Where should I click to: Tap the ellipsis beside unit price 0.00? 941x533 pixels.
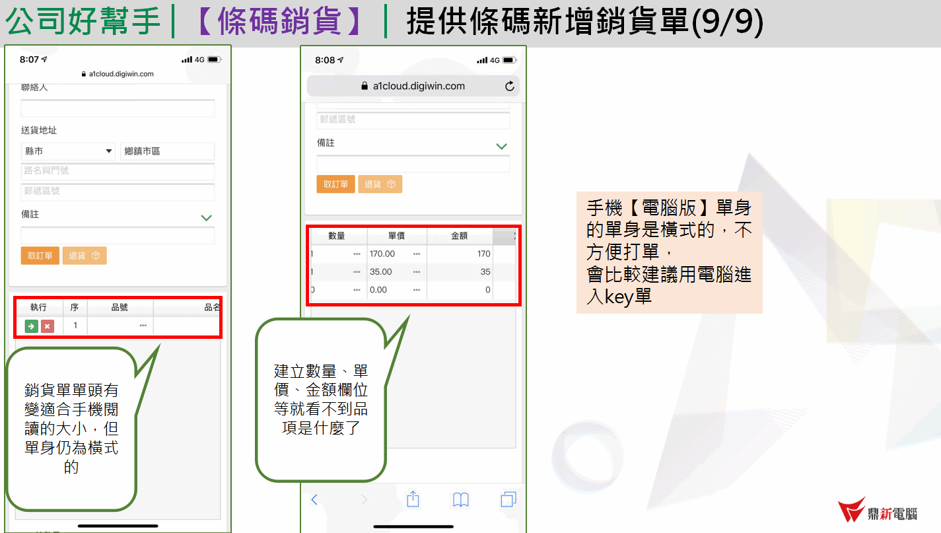pyautogui.click(x=417, y=289)
